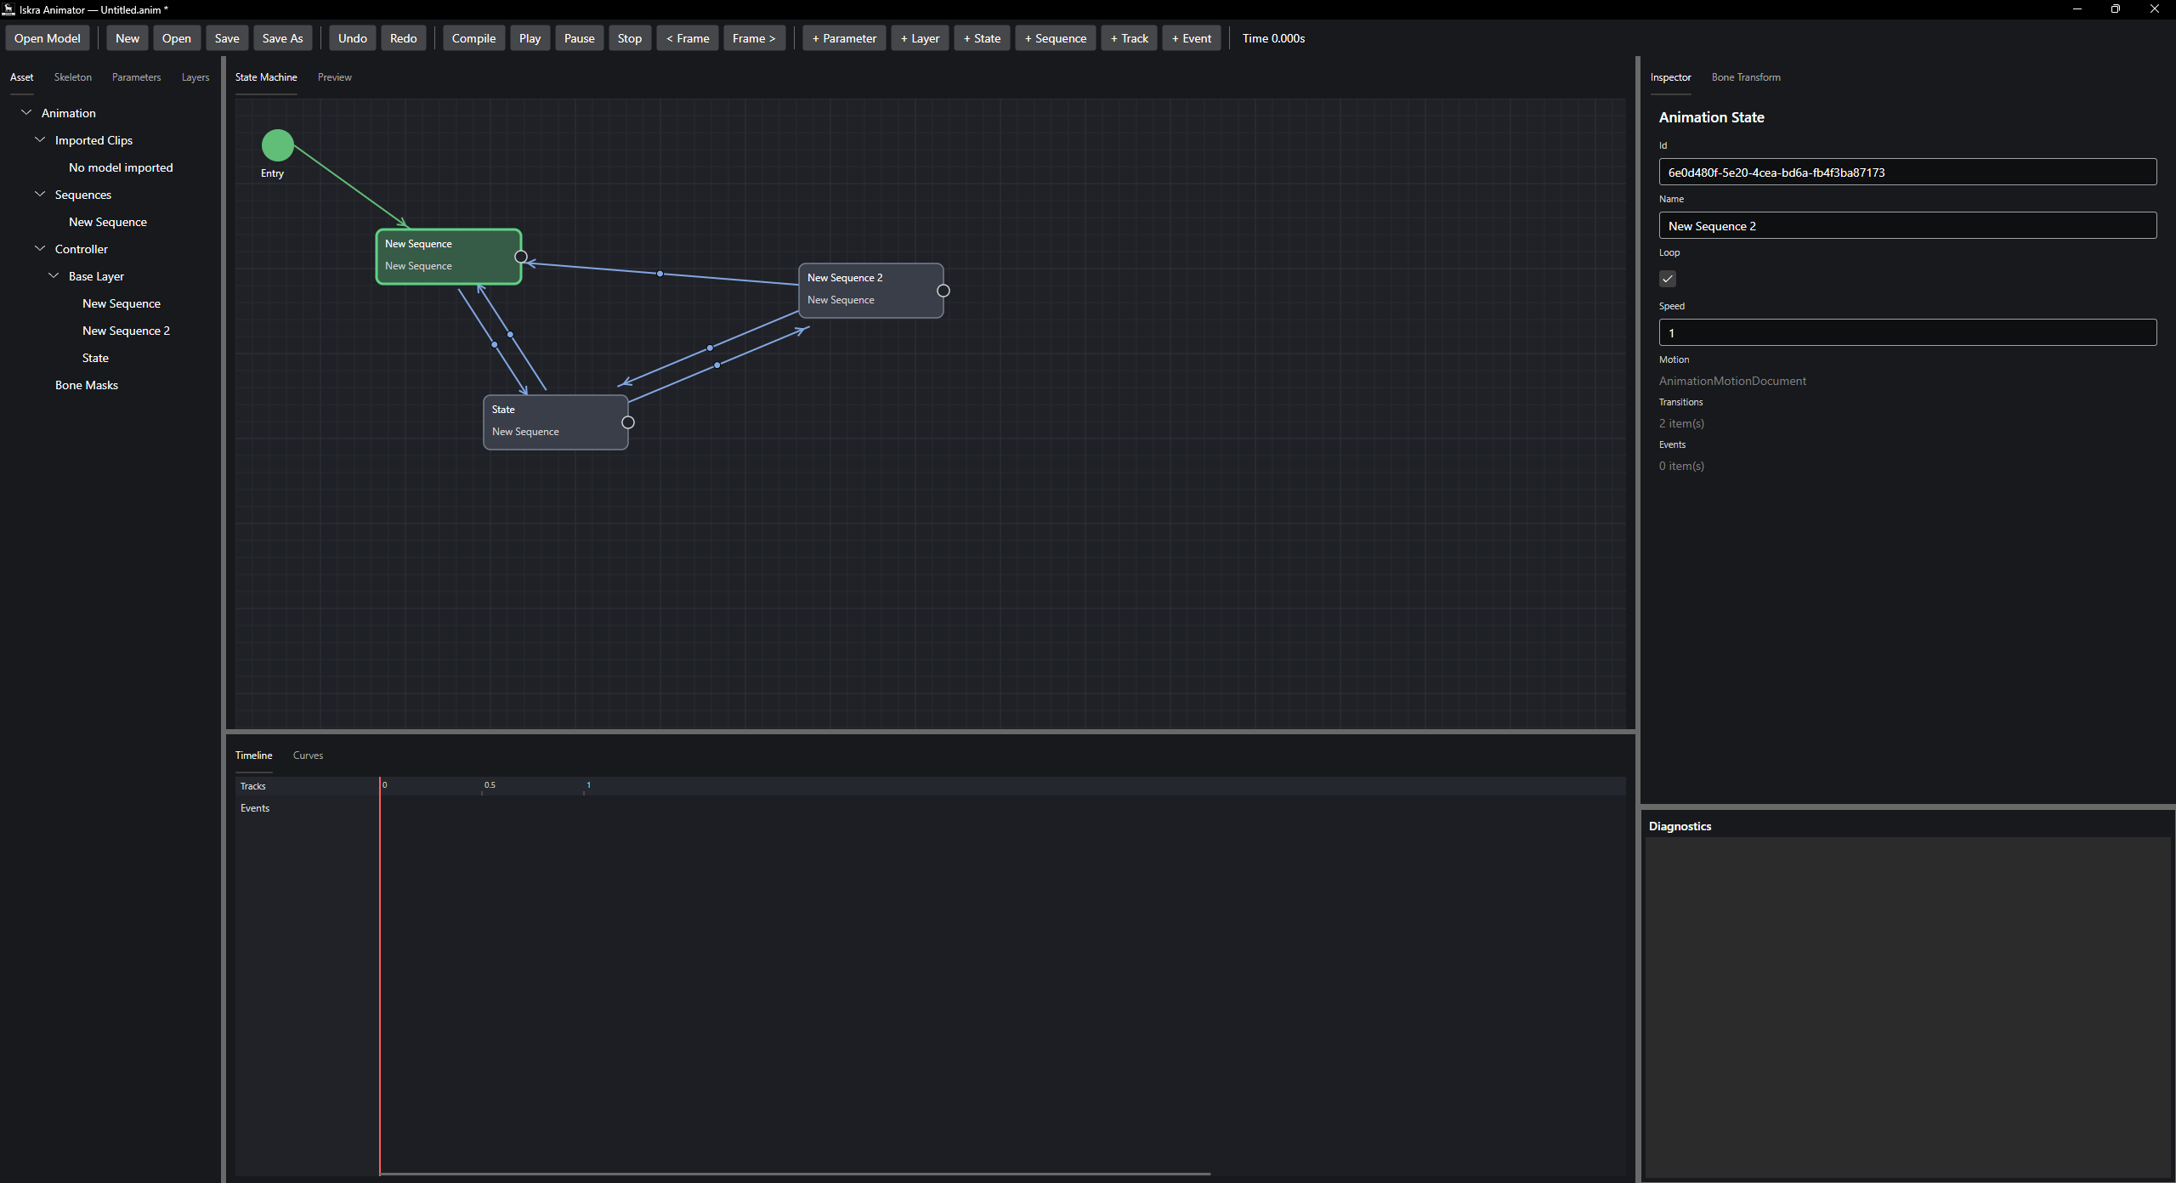Click output port of New Sequence node

[x=521, y=257]
